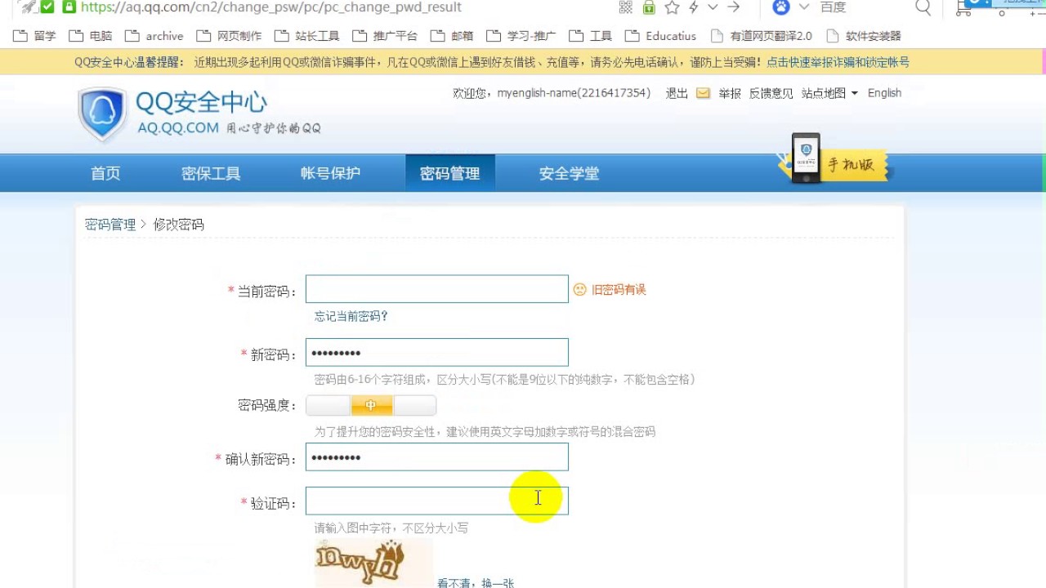
Task: Open the 学习-推广 bookmark folder
Action: click(x=521, y=36)
